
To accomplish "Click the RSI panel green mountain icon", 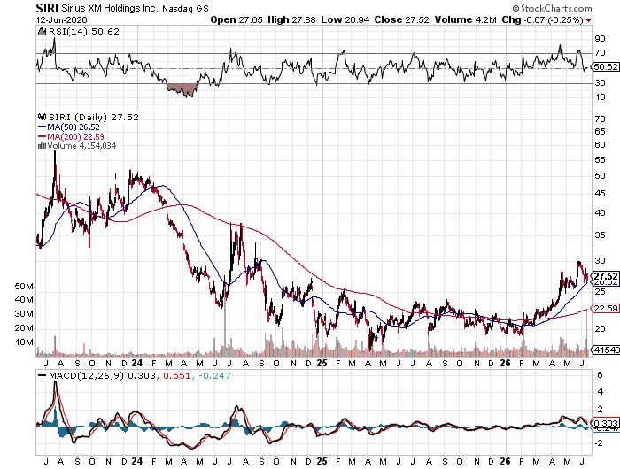I will point(42,31).
